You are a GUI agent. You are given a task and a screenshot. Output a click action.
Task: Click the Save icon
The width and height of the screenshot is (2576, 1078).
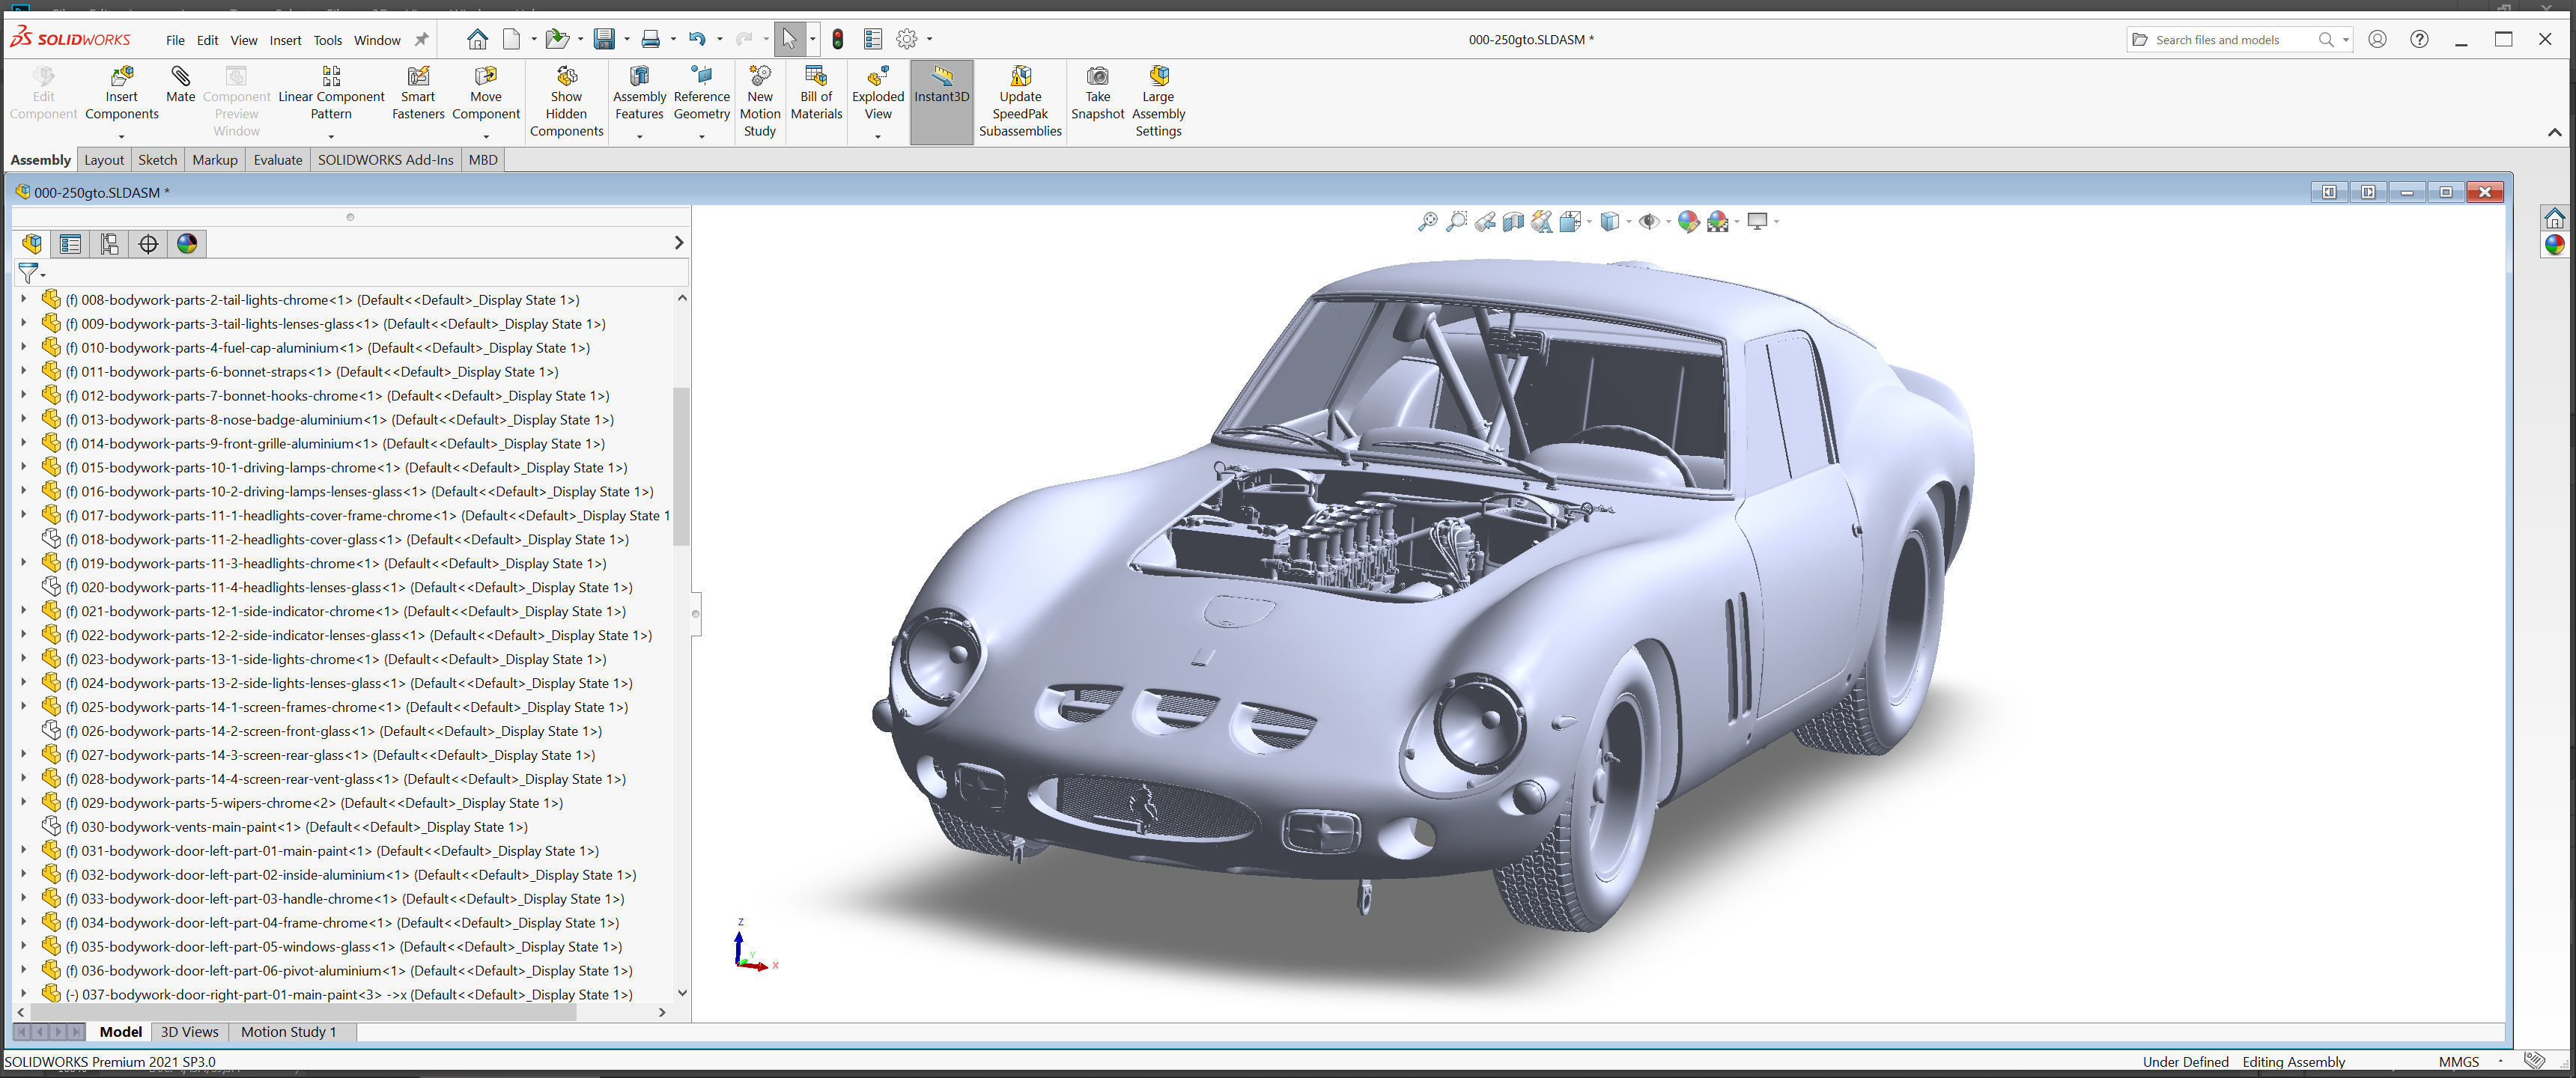[604, 39]
